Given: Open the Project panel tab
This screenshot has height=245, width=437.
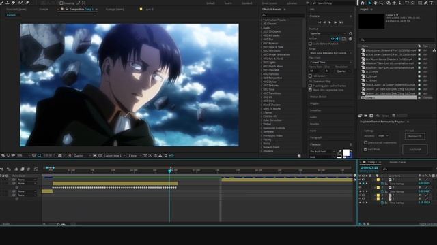Looking at the screenshot, I should 364,9.
